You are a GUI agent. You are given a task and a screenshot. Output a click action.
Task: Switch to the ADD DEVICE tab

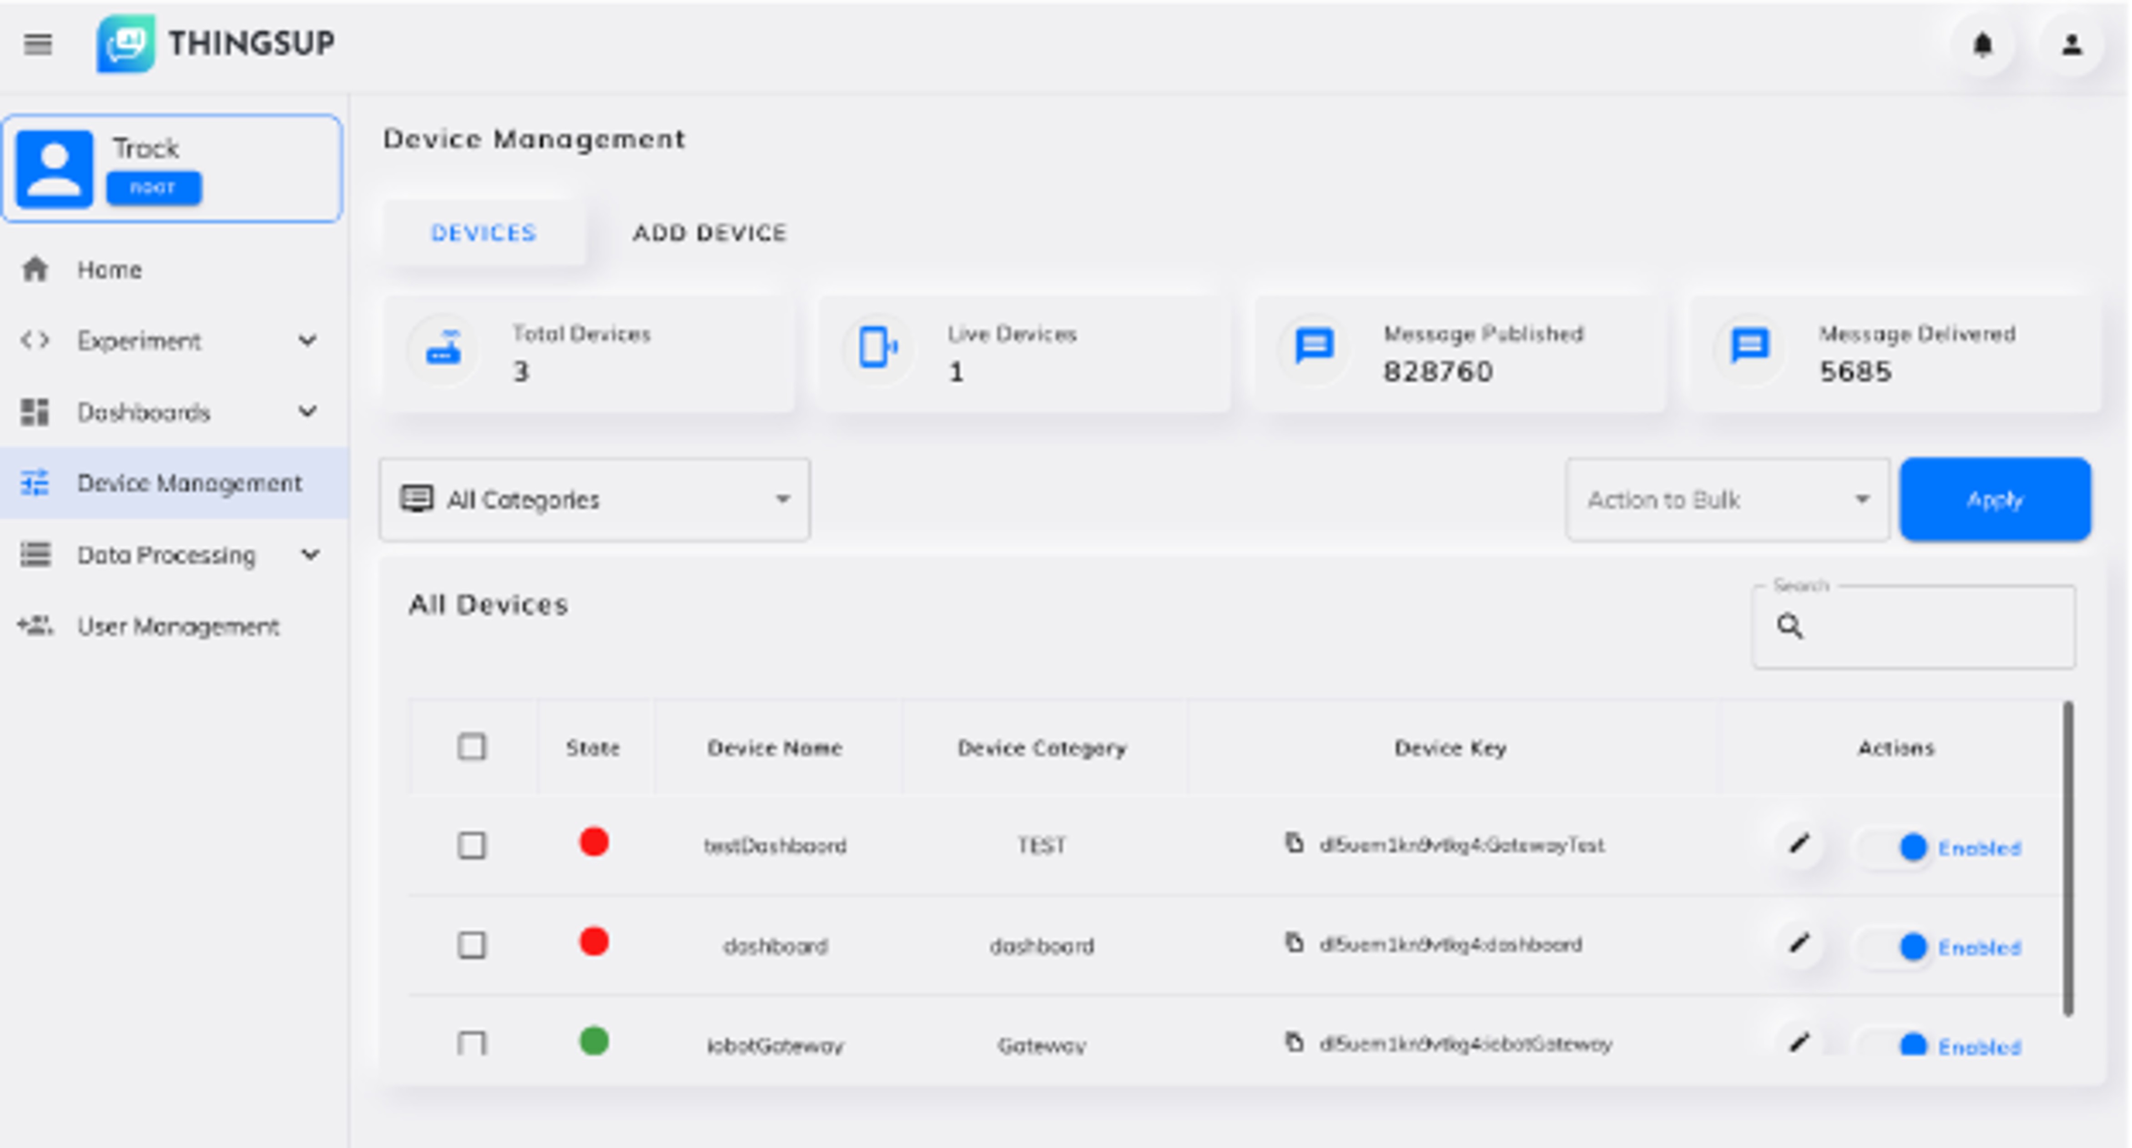[x=710, y=232]
